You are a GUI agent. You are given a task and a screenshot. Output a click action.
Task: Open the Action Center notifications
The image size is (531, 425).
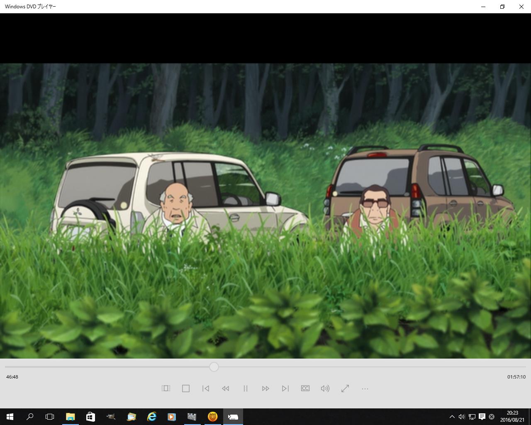482,417
